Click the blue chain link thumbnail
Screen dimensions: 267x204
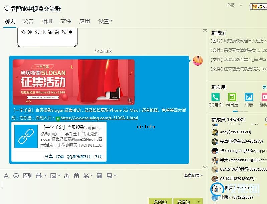click(x=26, y=136)
